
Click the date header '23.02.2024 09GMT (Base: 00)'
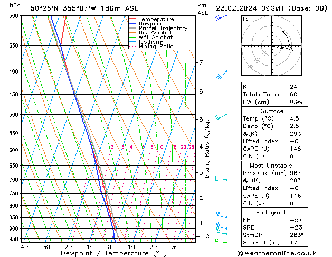[271, 8]
